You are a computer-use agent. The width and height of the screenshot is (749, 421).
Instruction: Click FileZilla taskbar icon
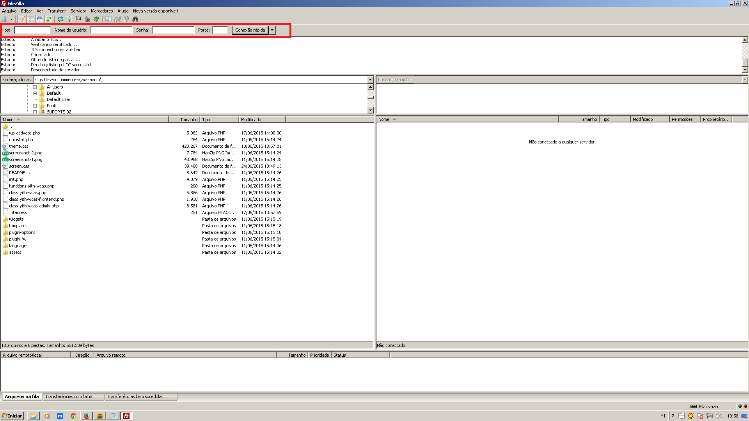coord(126,416)
